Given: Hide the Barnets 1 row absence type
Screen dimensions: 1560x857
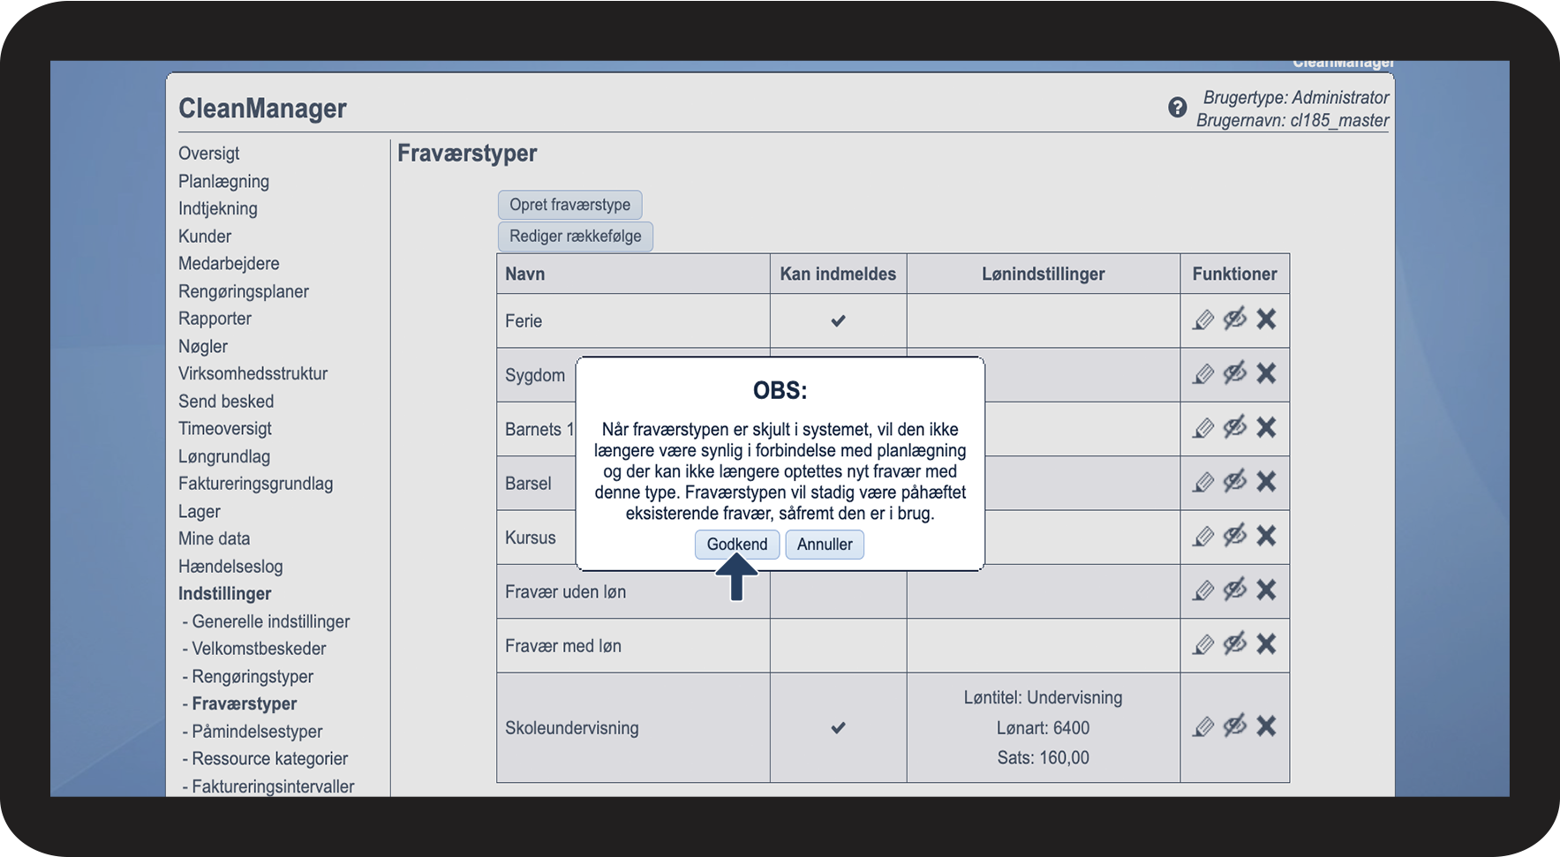Looking at the screenshot, I should coord(1235,427).
